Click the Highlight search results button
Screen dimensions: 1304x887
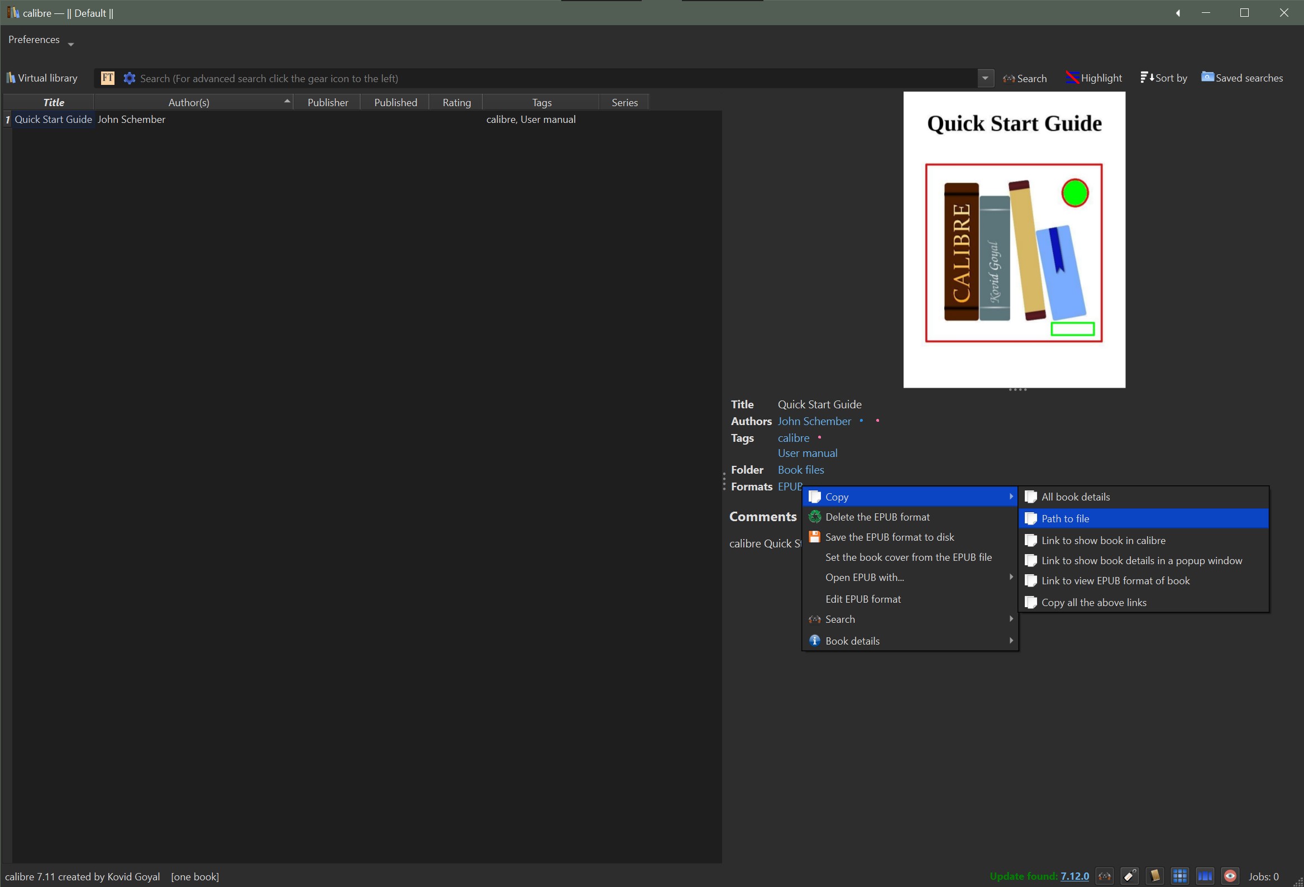click(x=1093, y=78)
